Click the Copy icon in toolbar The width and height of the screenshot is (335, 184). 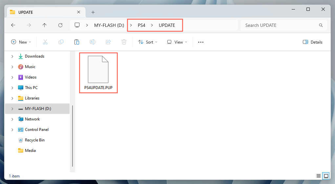(x=61, y=42)
